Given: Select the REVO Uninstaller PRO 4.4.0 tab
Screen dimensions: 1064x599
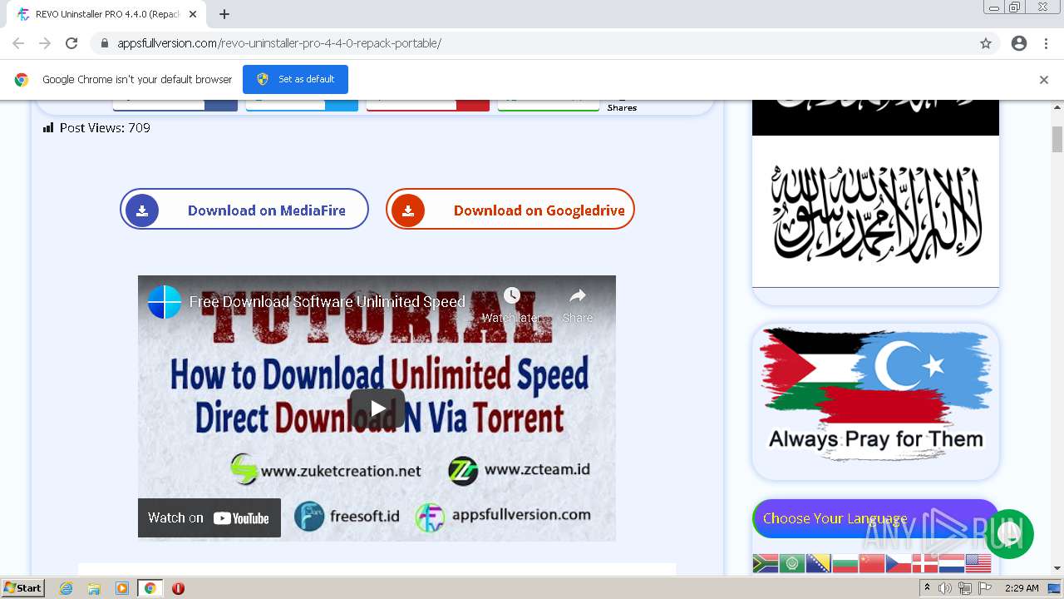Looking at the screenshot, I should tap(106, 14).
